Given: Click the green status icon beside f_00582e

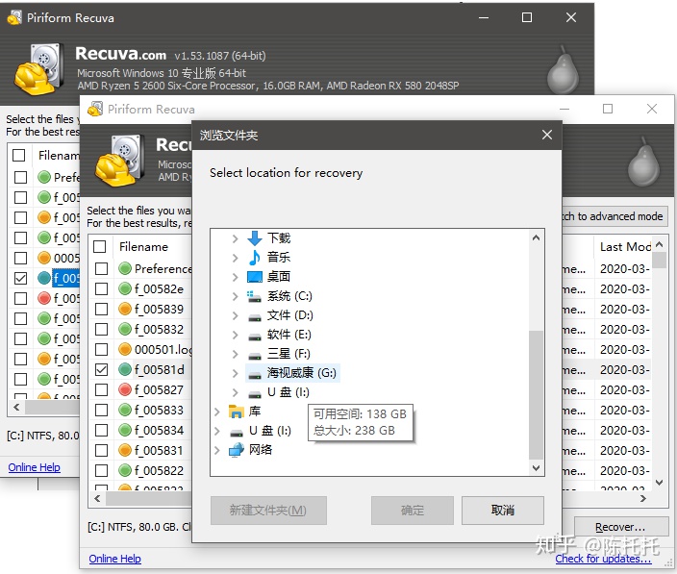Looking at the screenshot, I should coord(125,289).
